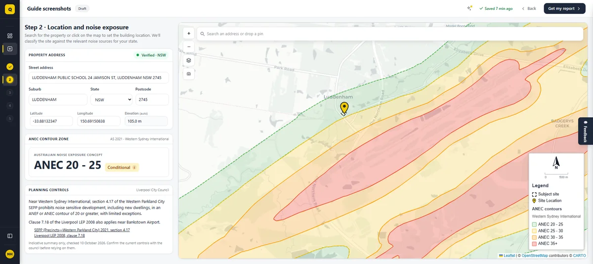Zoom in on the map
Viewport: 593px width, 264px height.
pos(189,33)
